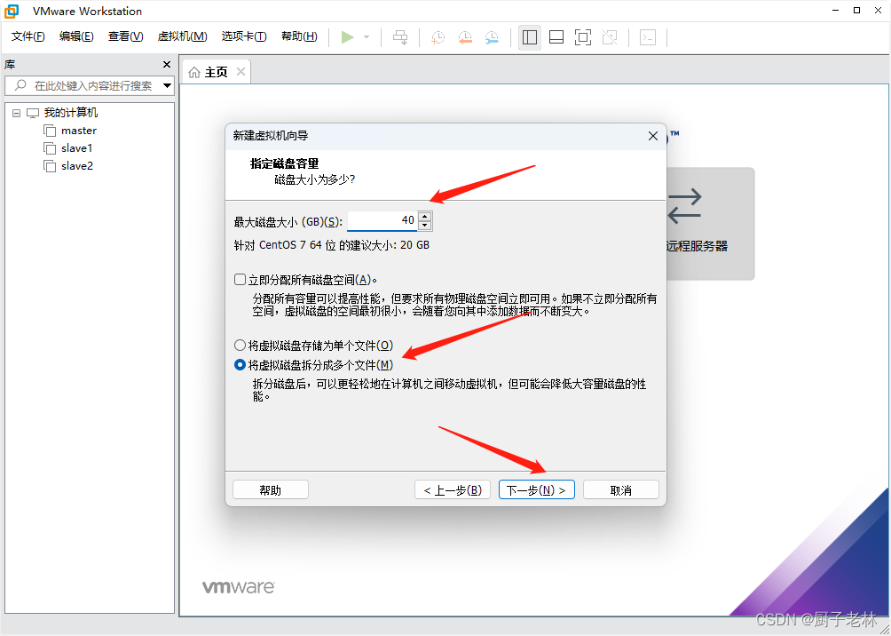Click the 帮助 button in wizard
891x636 pixels.
coord(271,489)
